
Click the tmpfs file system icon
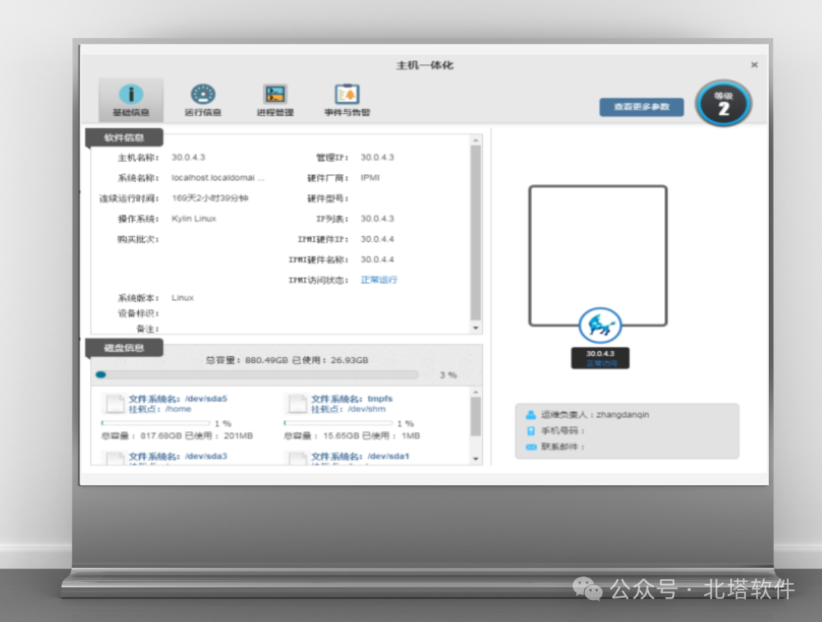click(x=296, y=404)
